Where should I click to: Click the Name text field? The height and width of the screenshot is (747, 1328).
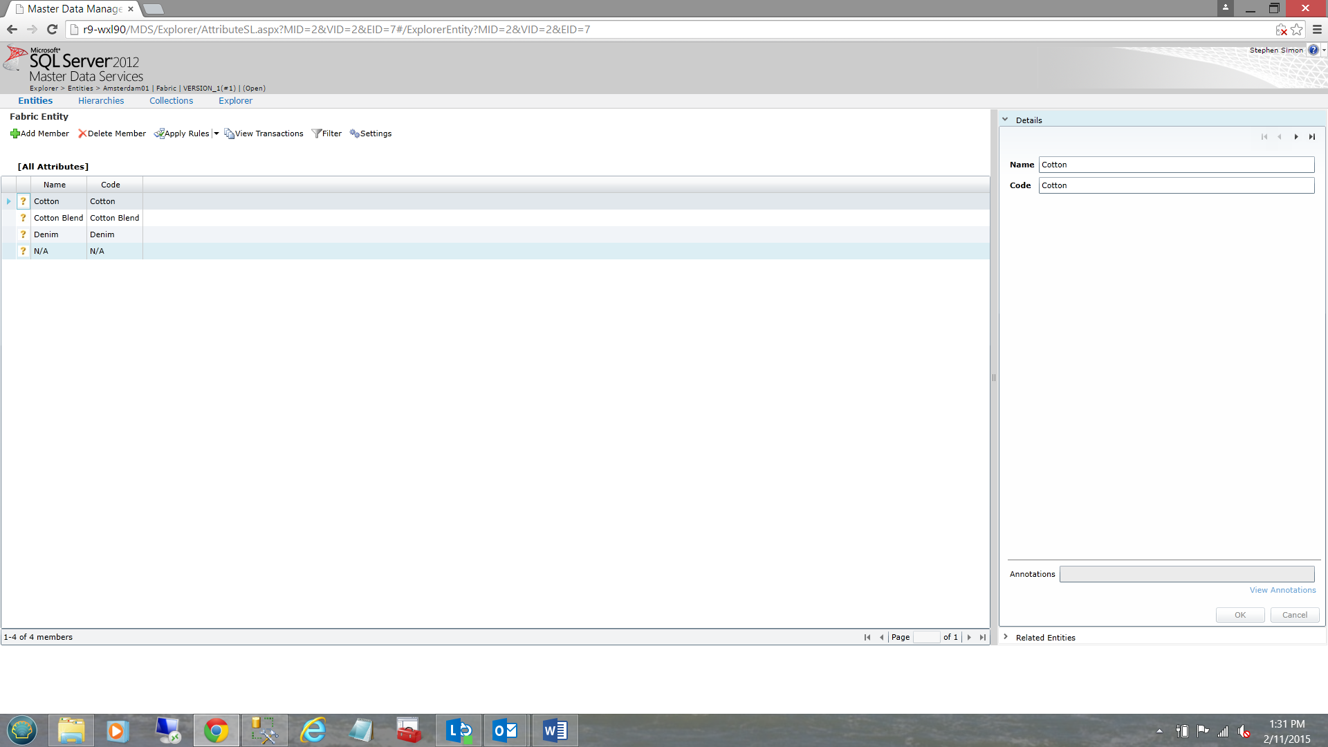point(1176,165)
